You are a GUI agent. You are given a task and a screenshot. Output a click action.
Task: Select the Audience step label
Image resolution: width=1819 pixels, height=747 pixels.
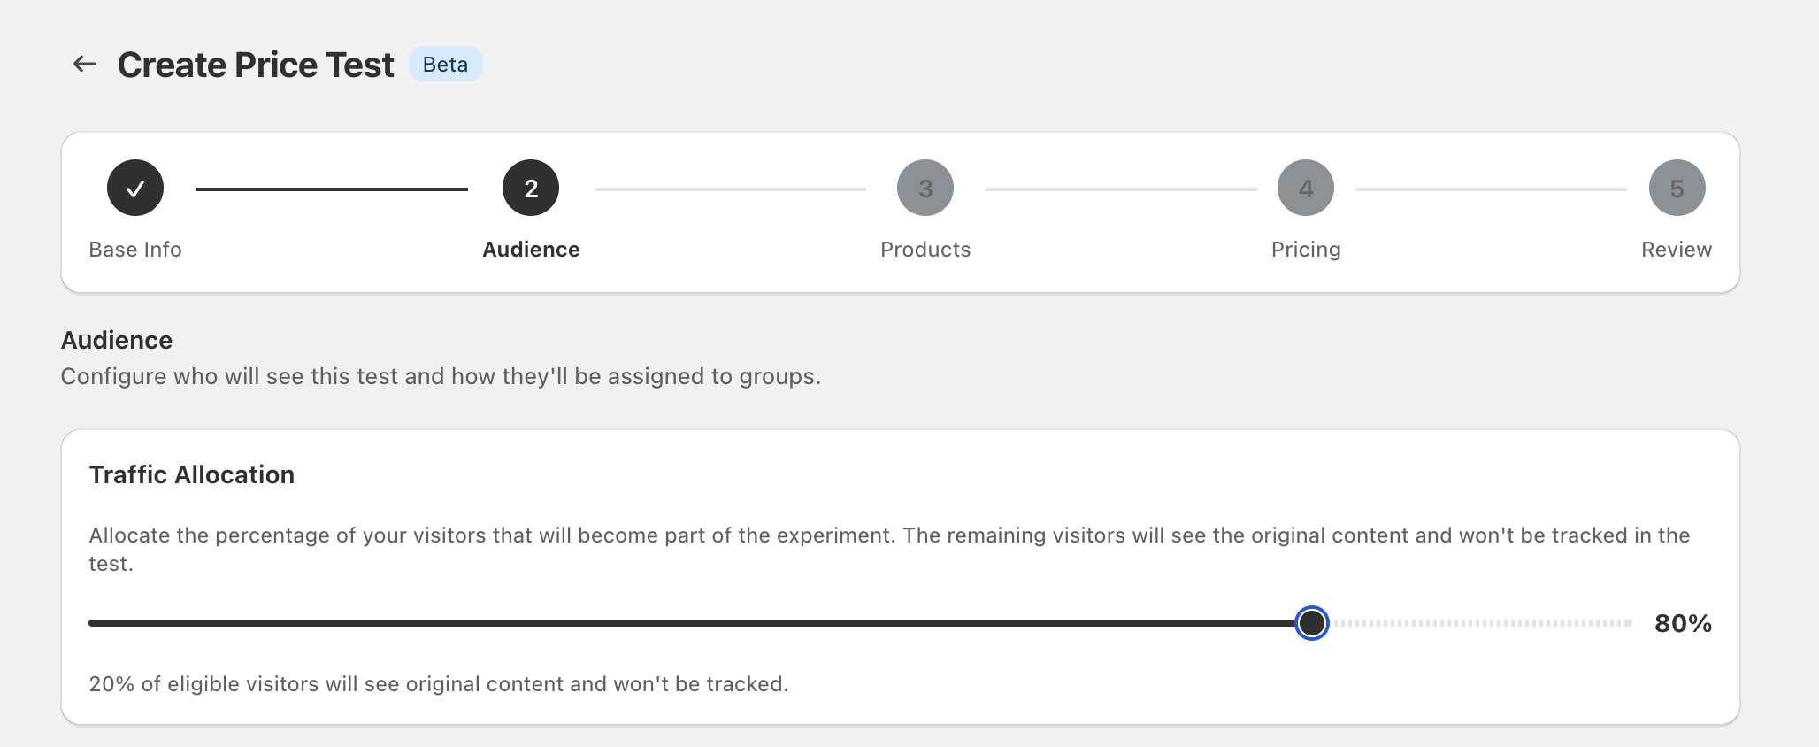coord(531,250)
